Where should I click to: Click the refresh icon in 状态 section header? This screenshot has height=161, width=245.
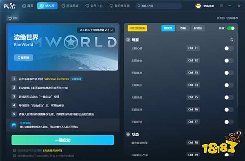pyautogui.click(x=232, y=134)
